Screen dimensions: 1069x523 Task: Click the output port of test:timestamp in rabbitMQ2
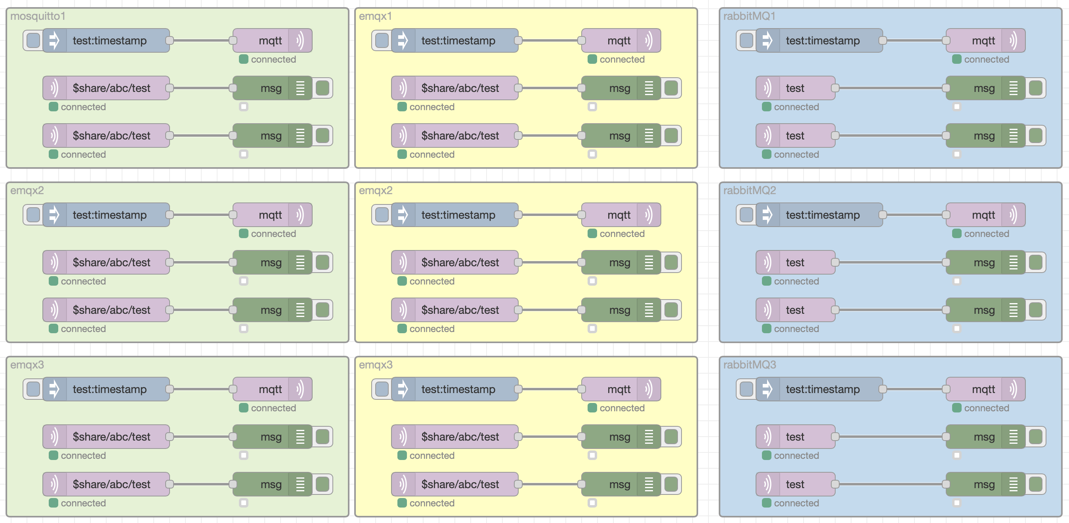point(883,215)
